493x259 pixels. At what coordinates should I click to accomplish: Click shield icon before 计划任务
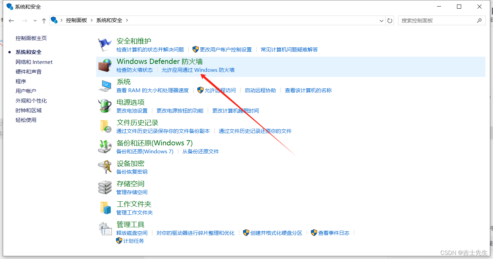(119, 241)
